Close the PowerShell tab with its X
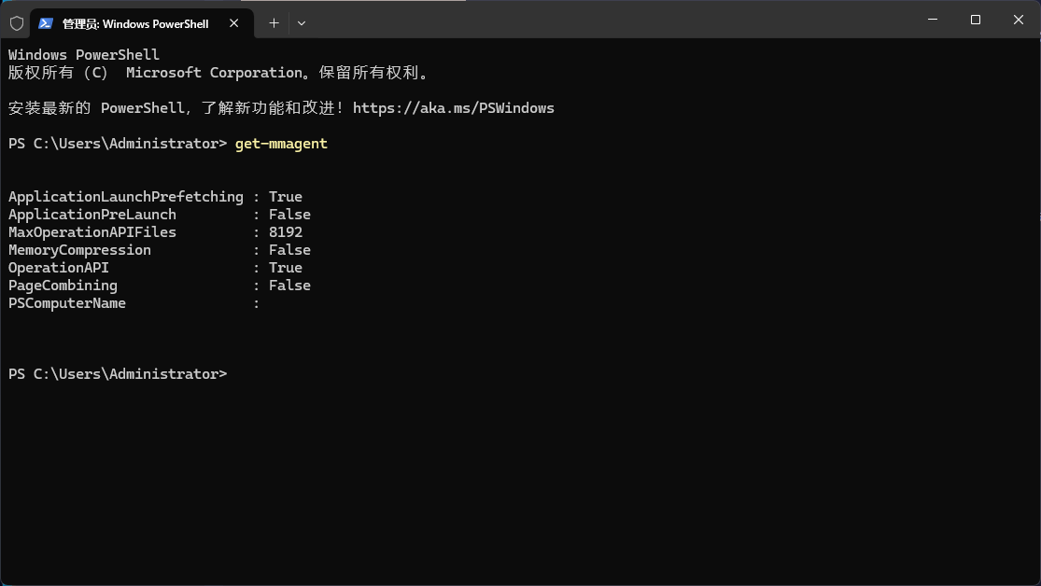This screenshot has width=1041, height=586. (x=234, y=23)
